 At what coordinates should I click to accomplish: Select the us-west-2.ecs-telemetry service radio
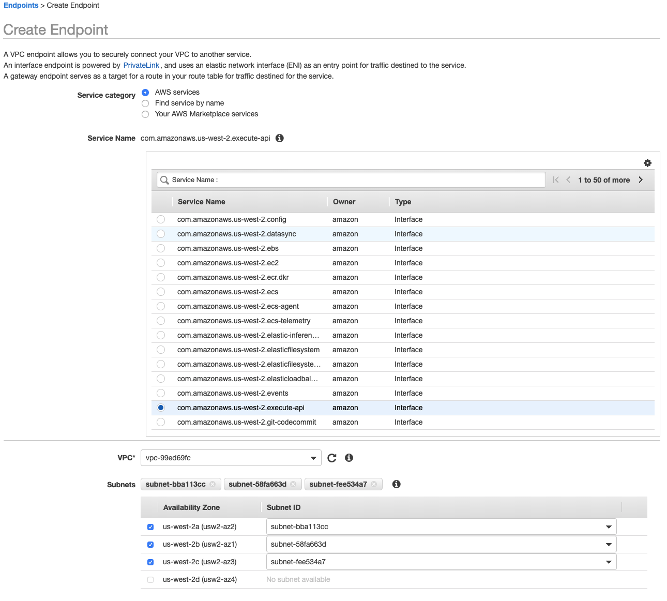click(x=161, y=321)
